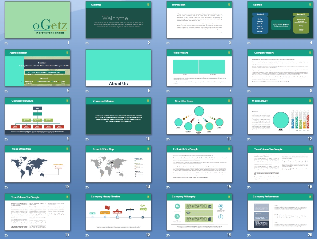Select the Vision and Mission slide thumbnail
The image size is (317, 239).
click(118, 116)
